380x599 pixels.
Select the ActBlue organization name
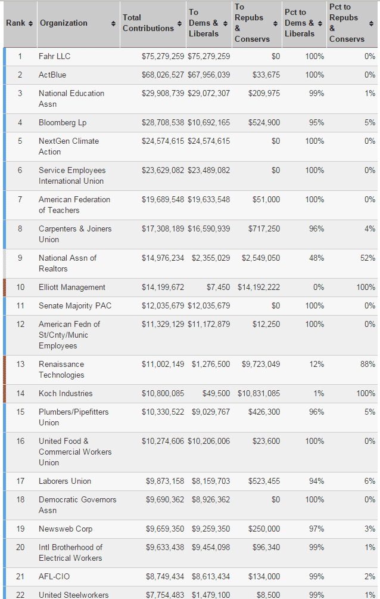pos(52,75)
